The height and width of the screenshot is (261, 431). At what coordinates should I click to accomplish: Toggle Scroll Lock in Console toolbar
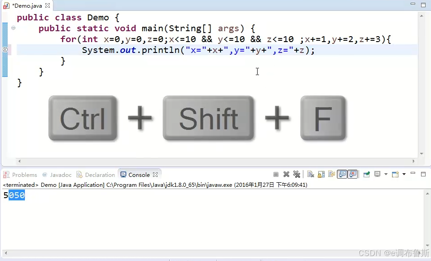pyautogui.click(x=321, y=175)
